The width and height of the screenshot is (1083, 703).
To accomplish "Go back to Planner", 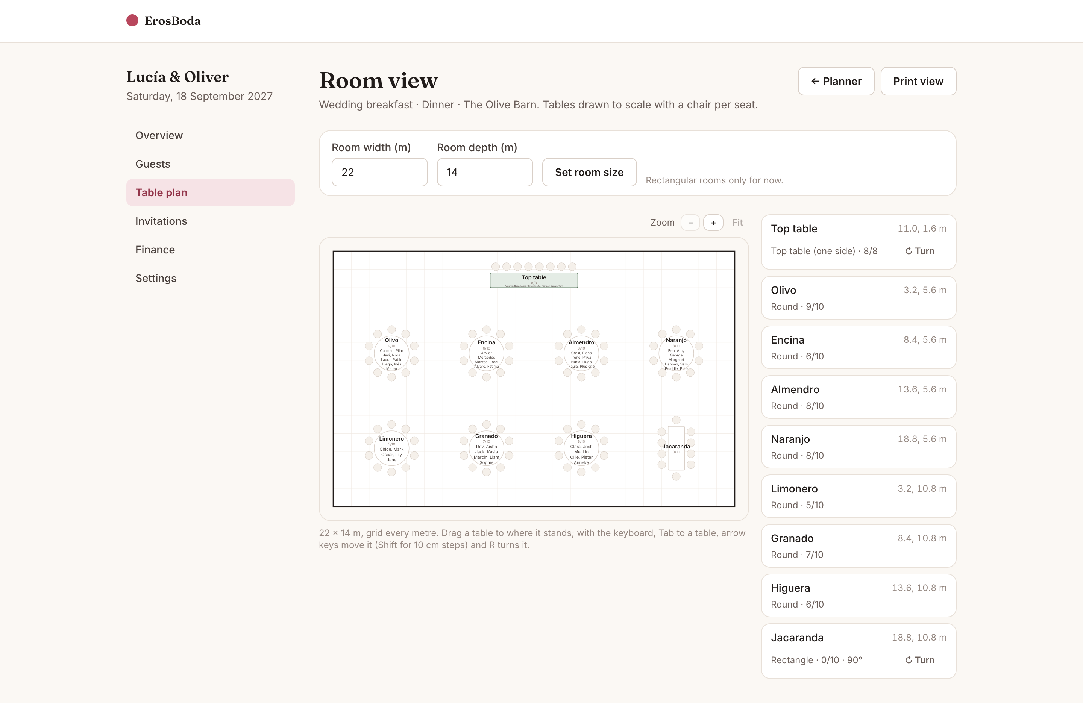I will click(836, 82).
